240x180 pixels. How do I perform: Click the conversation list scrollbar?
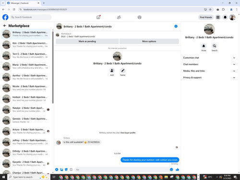tap(53, 67)
